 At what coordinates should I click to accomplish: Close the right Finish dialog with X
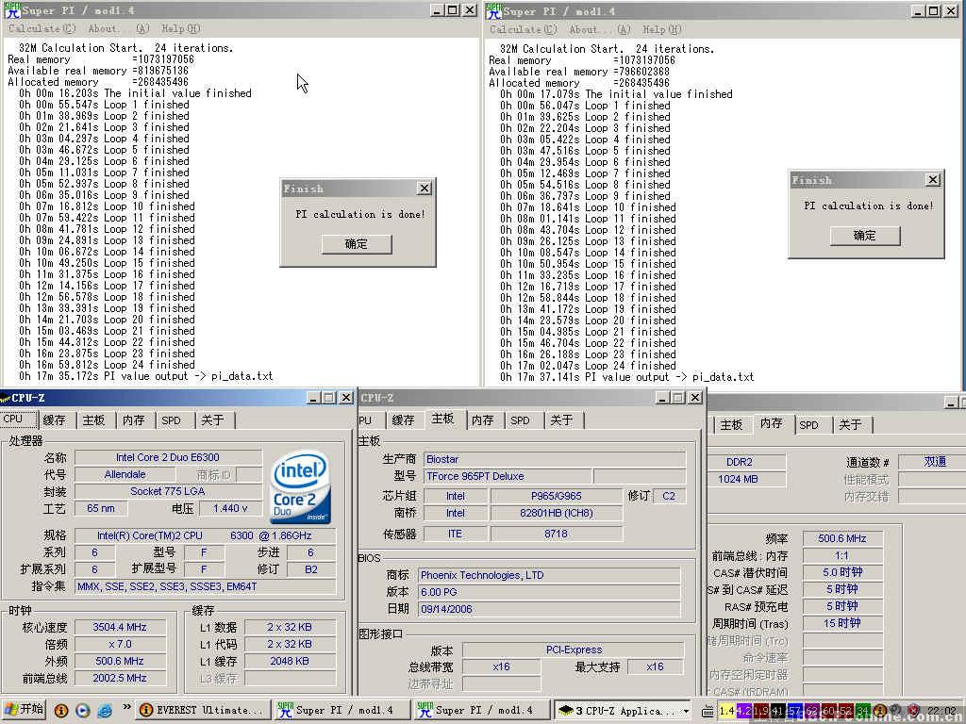point(933,180)
